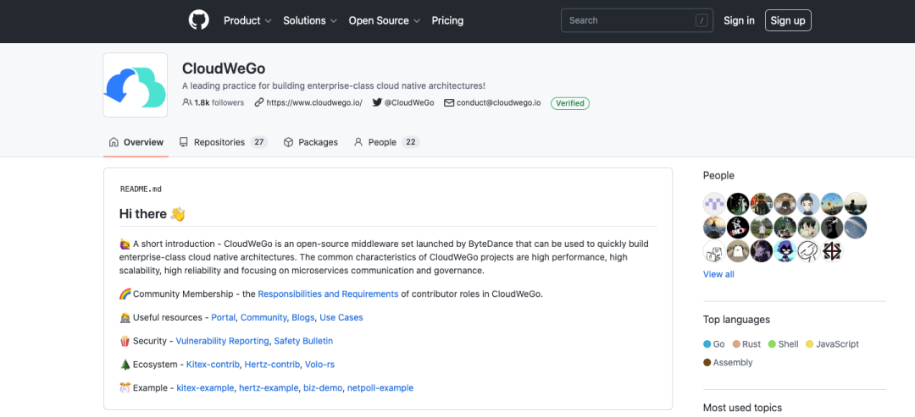This screenshot has width=915, height=417.
Task: Switch to the People tab
Action: (386, 142)
